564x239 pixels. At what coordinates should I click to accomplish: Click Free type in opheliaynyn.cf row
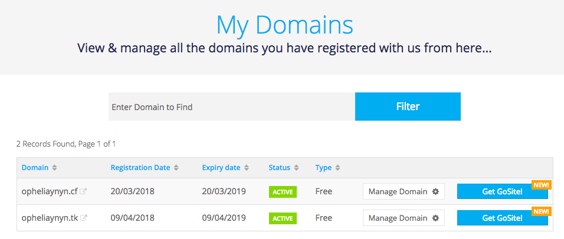(x=324, y=191)
